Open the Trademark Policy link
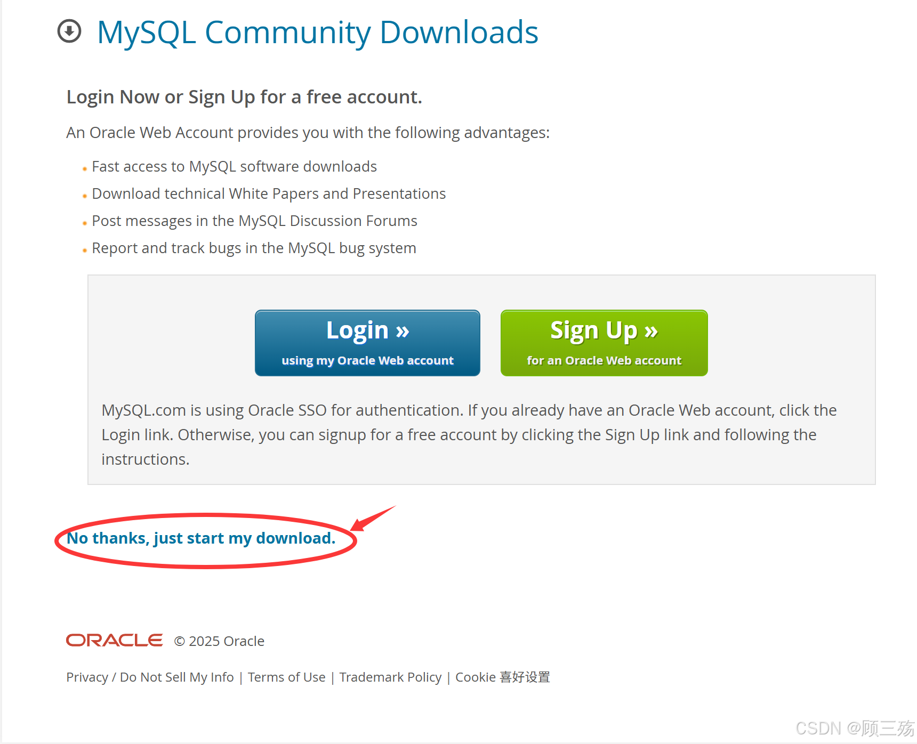The width and height of the screenshot is (917, 744). [391, 677]
